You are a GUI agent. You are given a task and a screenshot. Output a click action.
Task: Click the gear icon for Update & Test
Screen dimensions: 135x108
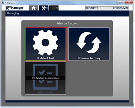(45, 43)
